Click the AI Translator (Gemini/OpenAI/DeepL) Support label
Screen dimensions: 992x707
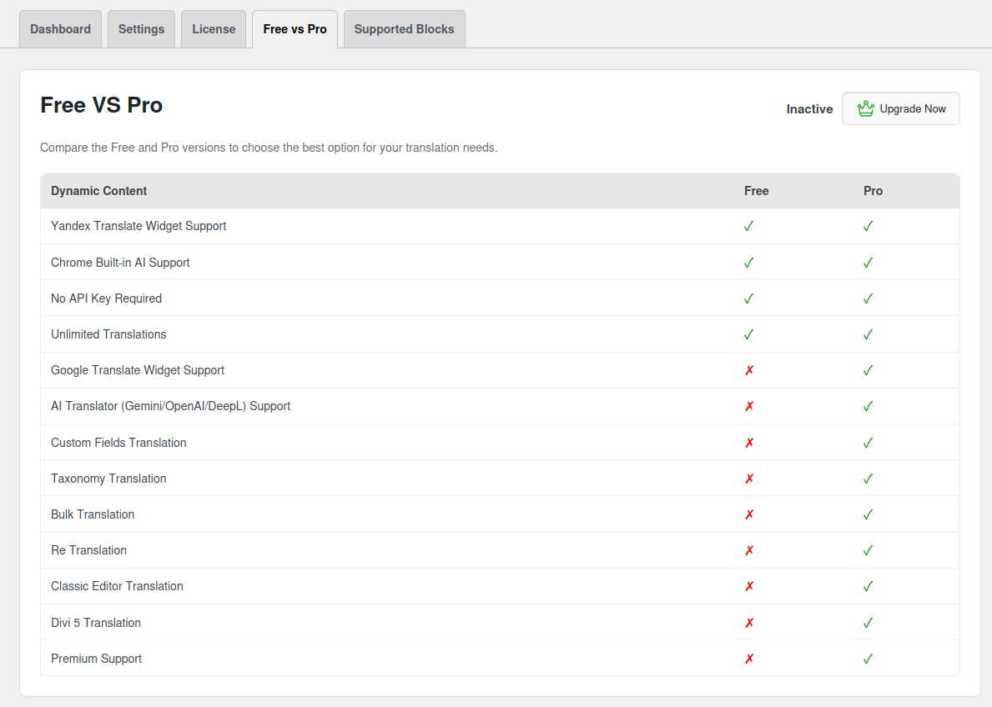[x=171, y=407]
